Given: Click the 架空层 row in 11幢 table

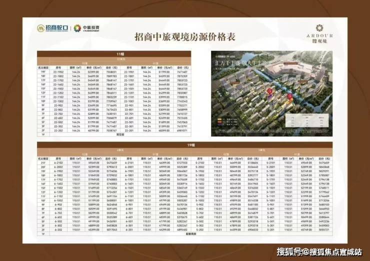Looking at the screenshot, I should point(119,135).
